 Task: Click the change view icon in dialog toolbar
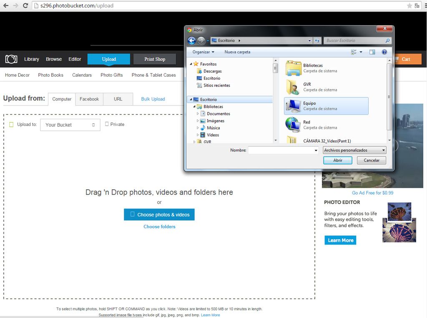point(354,52)
